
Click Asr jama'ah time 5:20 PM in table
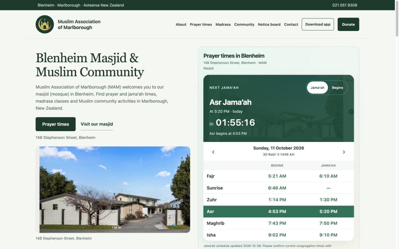(x=328, y=212)
